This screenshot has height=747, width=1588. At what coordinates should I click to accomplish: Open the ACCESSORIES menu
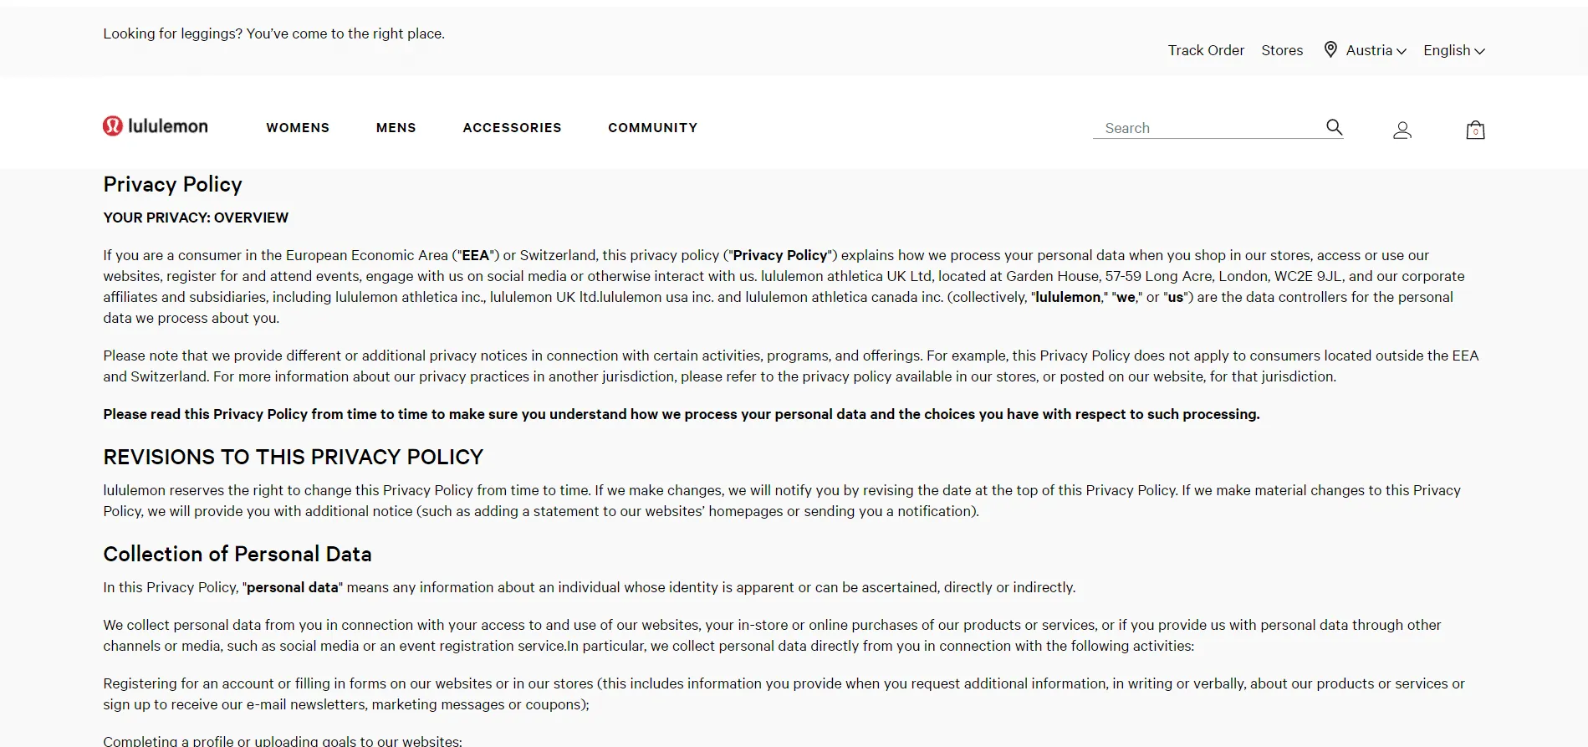[512, 128]
